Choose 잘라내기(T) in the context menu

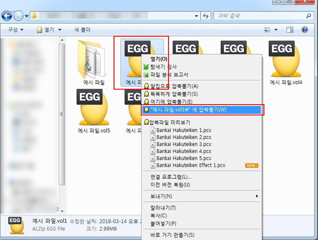(x=202, y=208)
